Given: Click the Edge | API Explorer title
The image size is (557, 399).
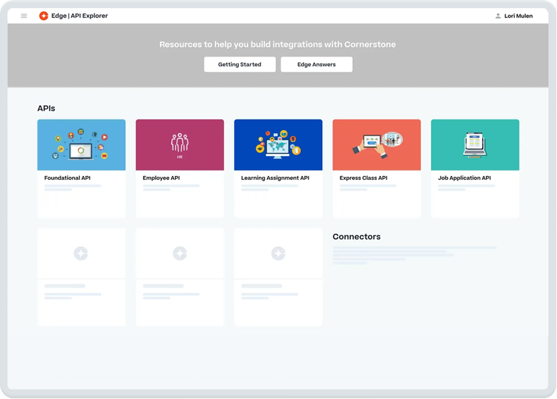Looking at the screenshot, I should click(80, 16).
